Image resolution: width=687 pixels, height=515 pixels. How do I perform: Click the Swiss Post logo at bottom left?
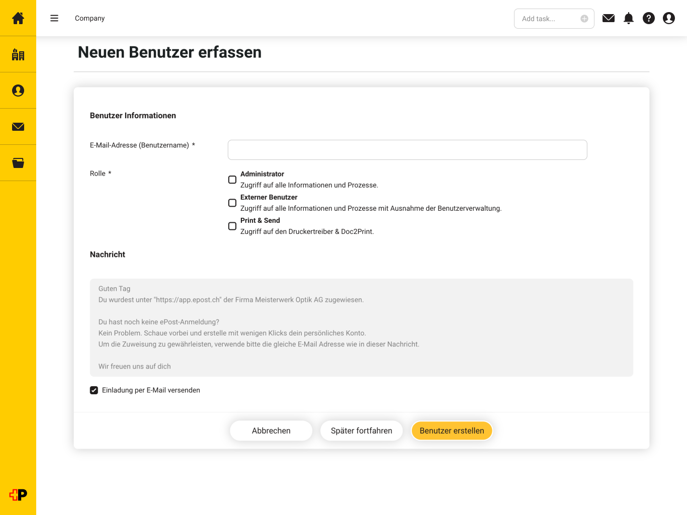tap(18, 494)
